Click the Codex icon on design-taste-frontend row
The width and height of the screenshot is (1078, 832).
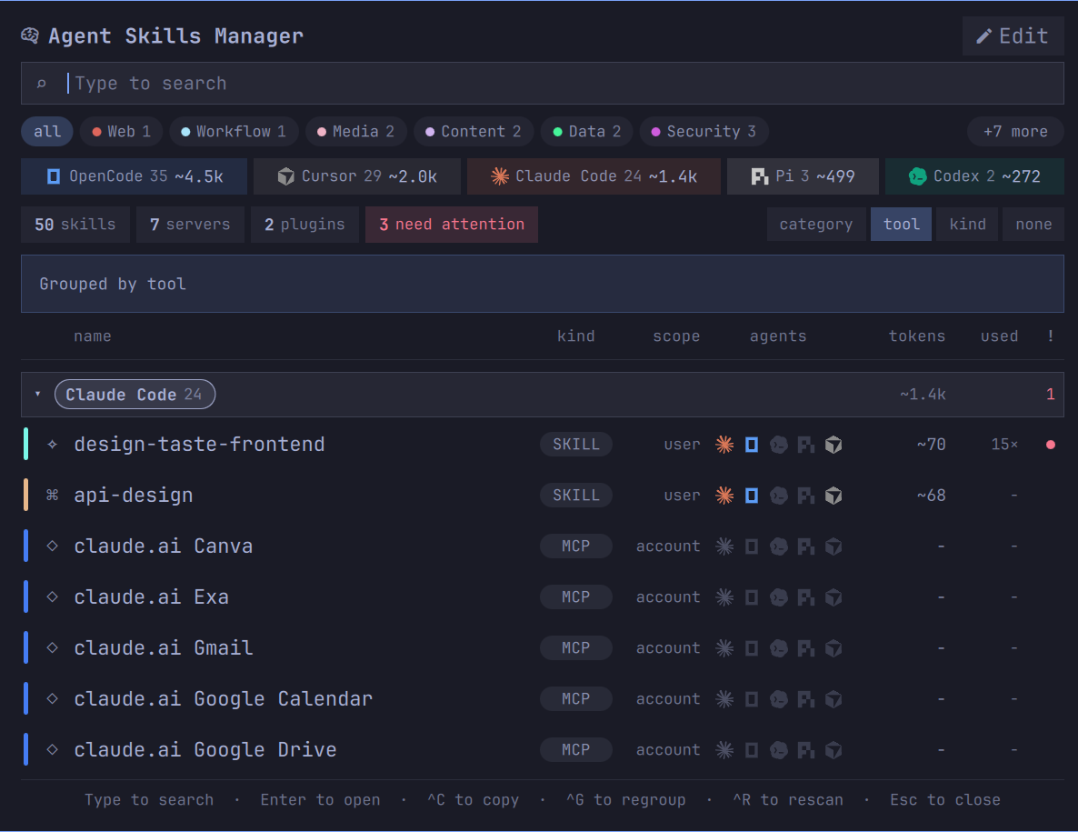(779, 445)
